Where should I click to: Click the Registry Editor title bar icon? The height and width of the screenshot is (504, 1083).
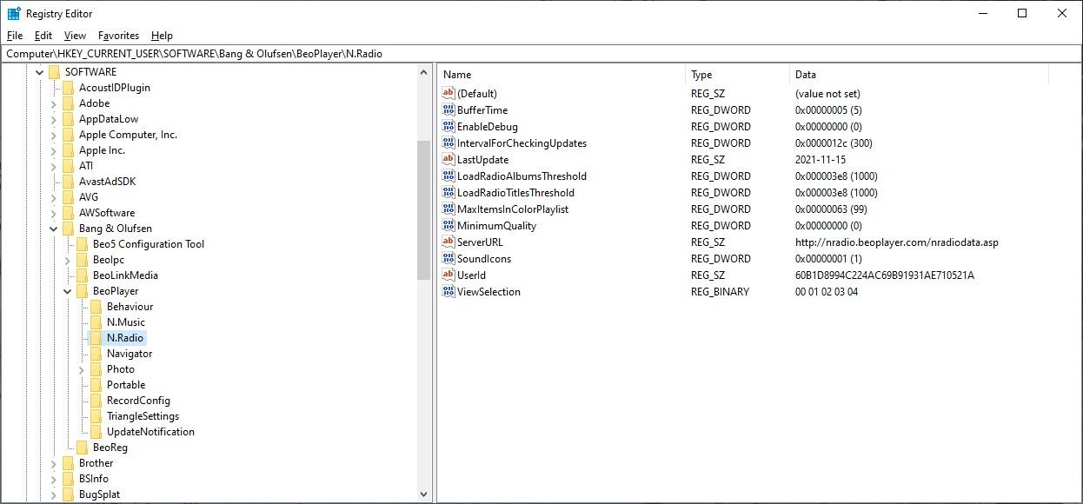[14, 14]
